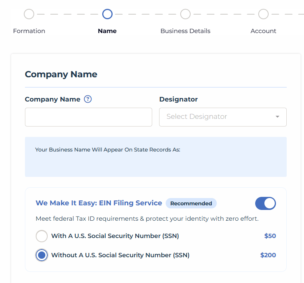The height and width of the screenshot is (283, 304).
Task: Select With A U.S. Social Security Number option
Action: tap(42, 236)
